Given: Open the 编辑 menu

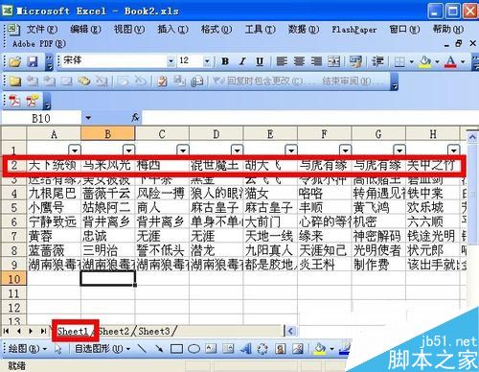Looking at the screenshot, I should (x=85, y=30).
